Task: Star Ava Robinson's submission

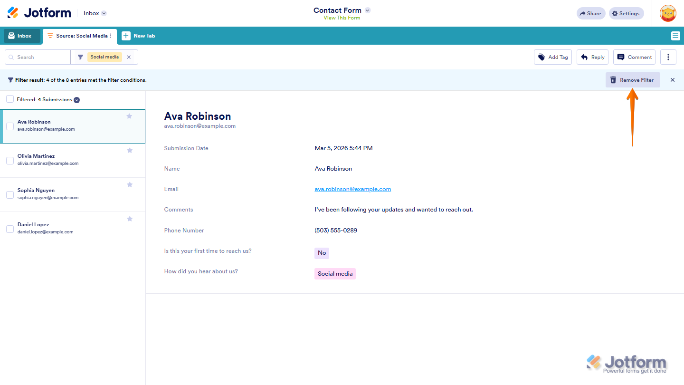Action: tap(129, 115)
